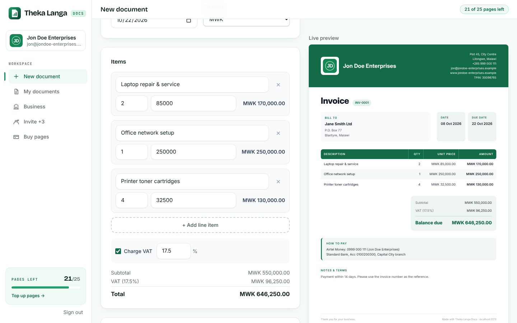
Task: Edit the Printer toner cartridges description field
Action: (192, 181)
